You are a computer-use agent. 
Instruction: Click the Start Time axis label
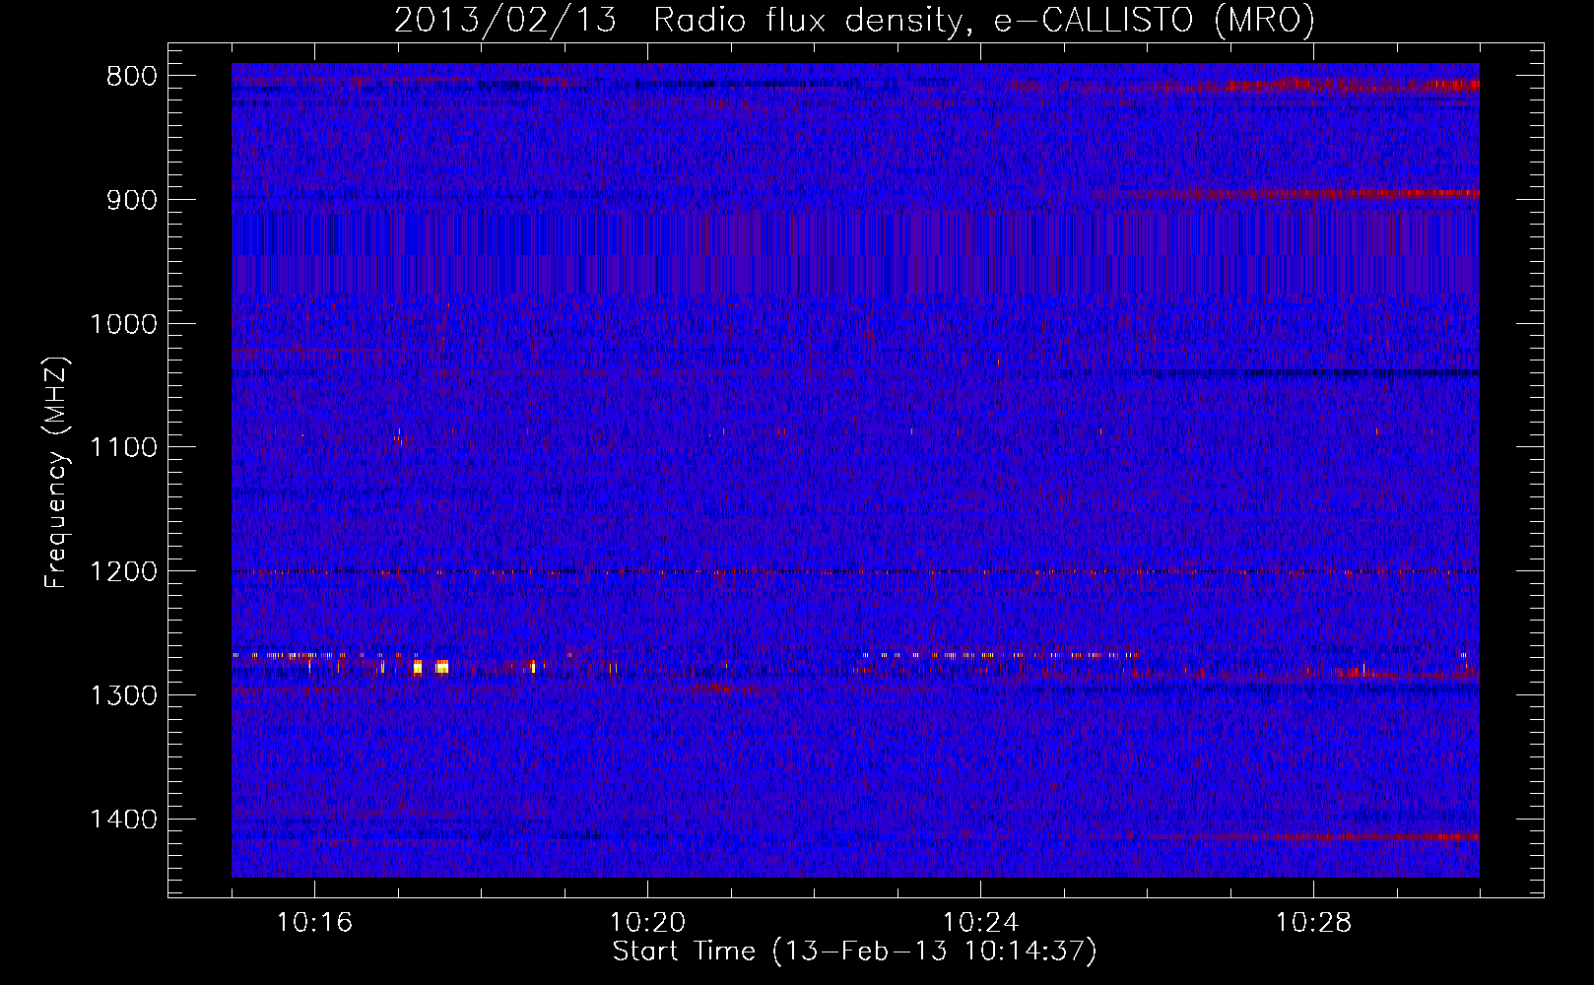click(x=854, y=952)
